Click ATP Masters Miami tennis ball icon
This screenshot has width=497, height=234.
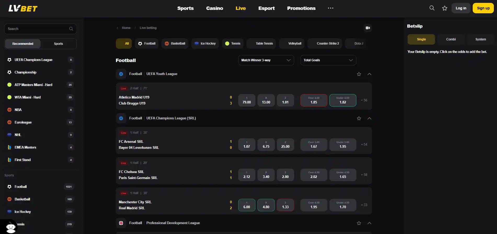9,85
